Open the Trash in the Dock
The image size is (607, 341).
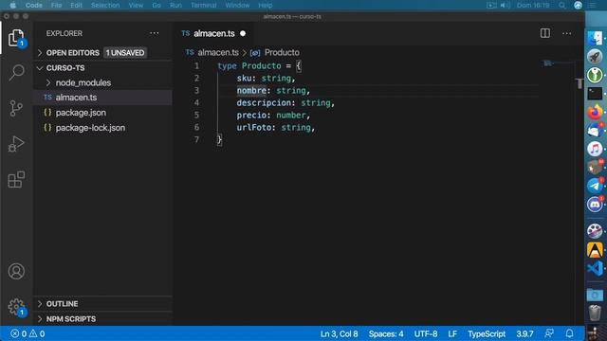pyautogui.click(x=595, y=313)
